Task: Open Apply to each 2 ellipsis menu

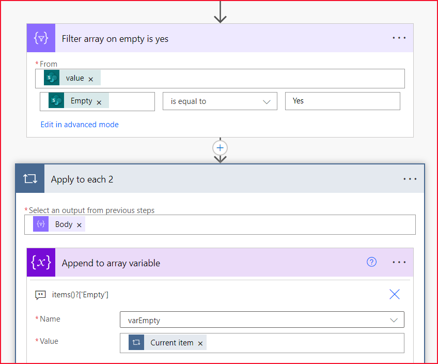Action: [410, 179]
